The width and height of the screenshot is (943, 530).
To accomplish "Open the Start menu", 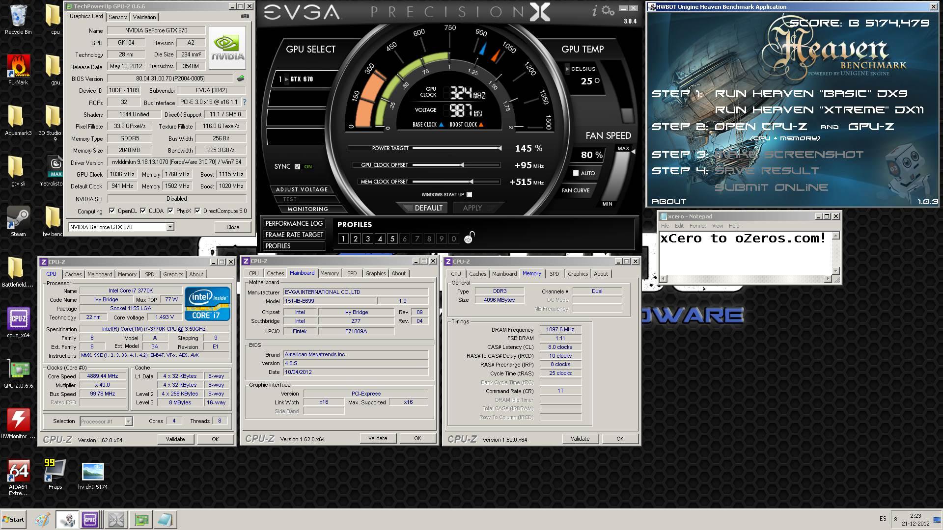I will click(14, 519).
